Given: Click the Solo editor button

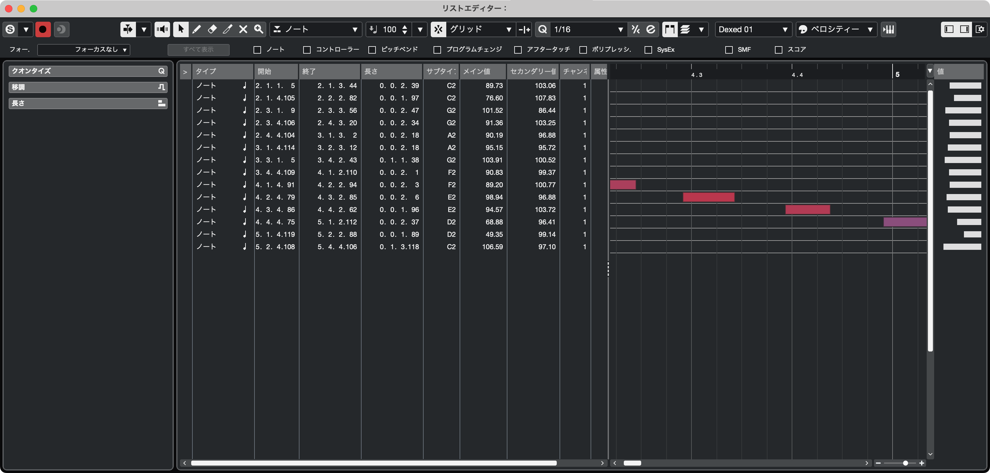Looking at the screenshot, I should (10, 29).
